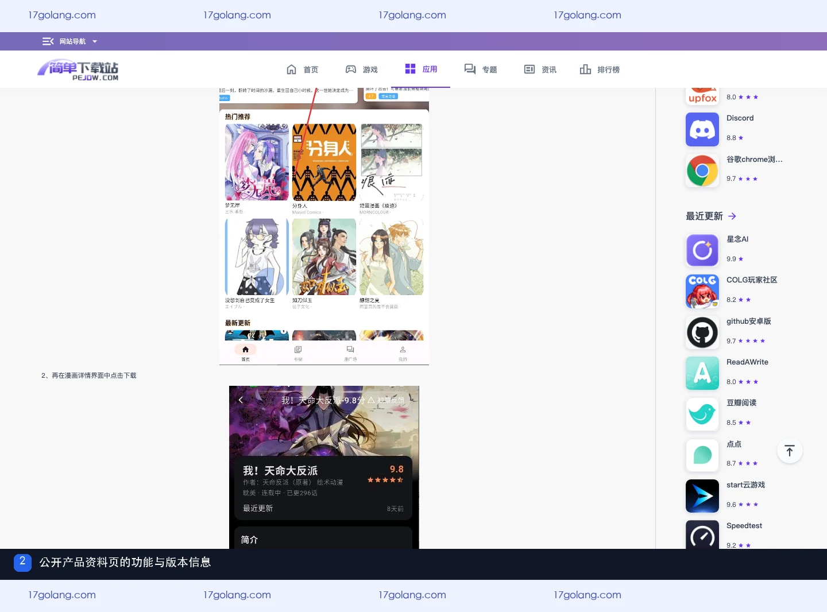
Task: Click the back-to-top arrow button
Action: (790, 451)
